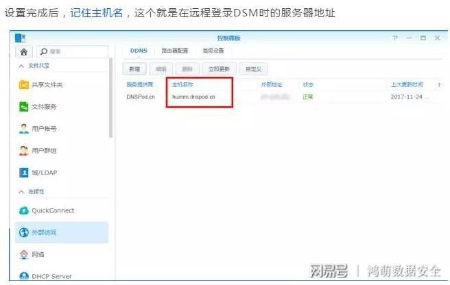Click the Shared Folder (共享文件夹) label

[x=47, y=85]
